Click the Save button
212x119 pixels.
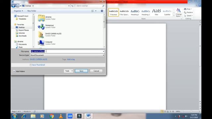81,71
